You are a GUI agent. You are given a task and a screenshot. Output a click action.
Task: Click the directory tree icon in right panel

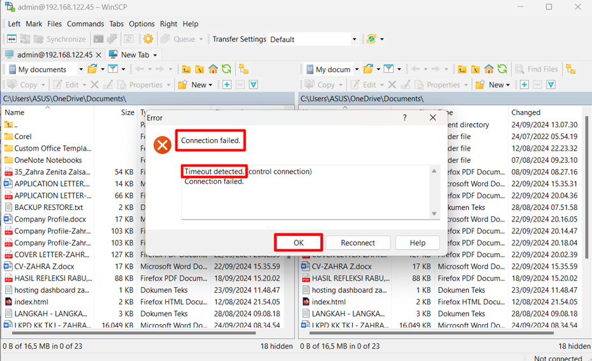point(570,69)
